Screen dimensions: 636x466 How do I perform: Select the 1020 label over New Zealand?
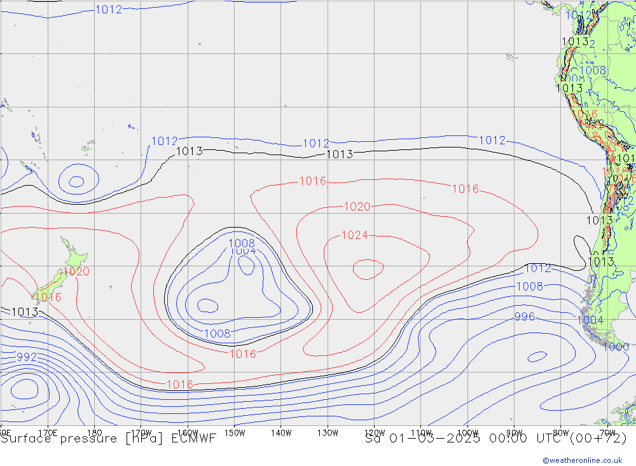coord(76,271)
